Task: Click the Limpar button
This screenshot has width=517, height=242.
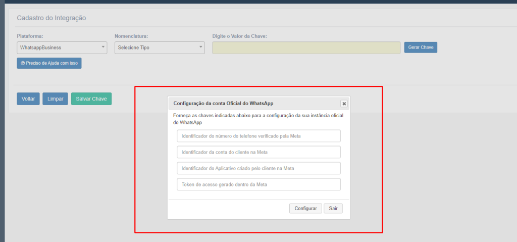Action: coord(55,99)
